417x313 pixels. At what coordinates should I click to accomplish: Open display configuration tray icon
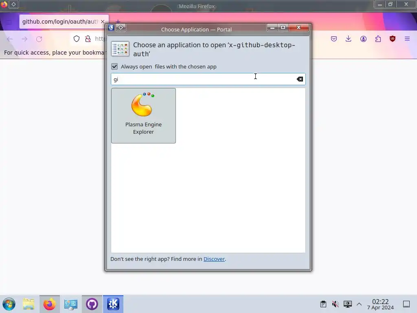pos(348,304)
